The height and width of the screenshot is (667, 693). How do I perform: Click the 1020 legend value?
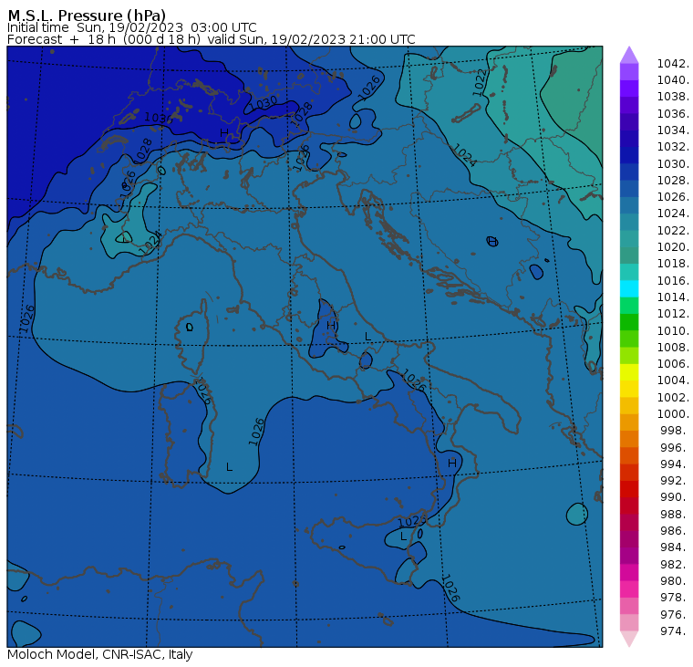point(673,246)
